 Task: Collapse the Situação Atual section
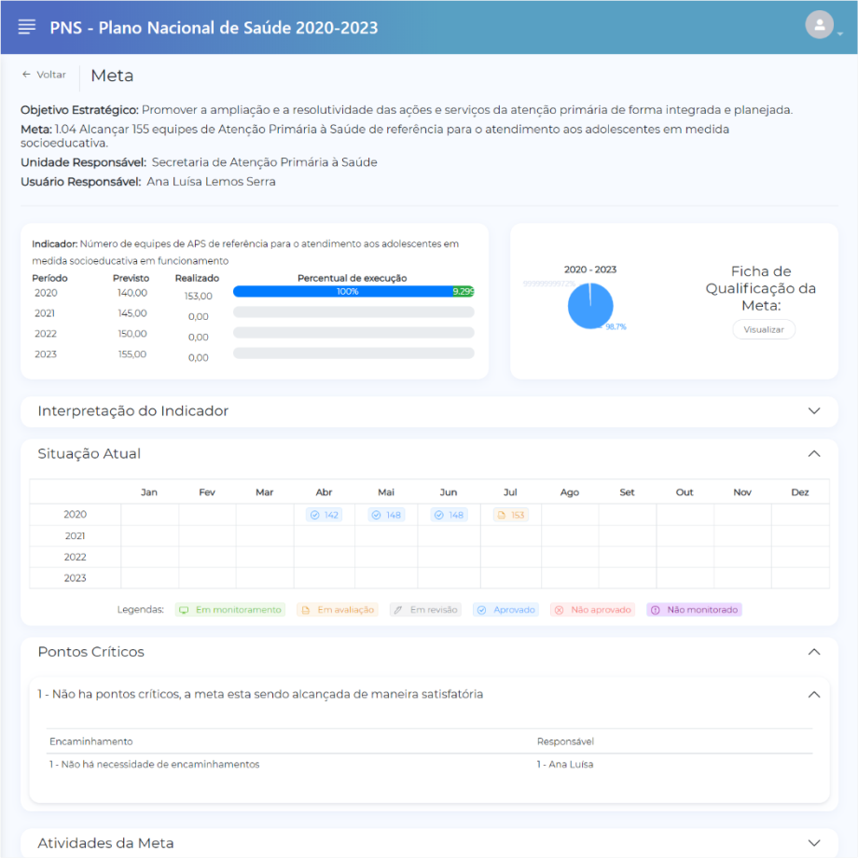click(814, 454)
